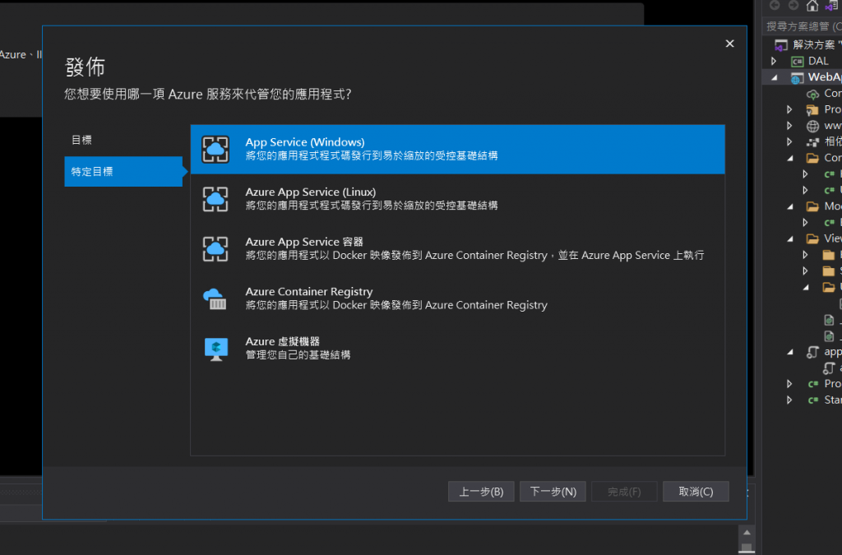
Task: Choose Azure 虛擬機器 target
Action: coord(457,349)
